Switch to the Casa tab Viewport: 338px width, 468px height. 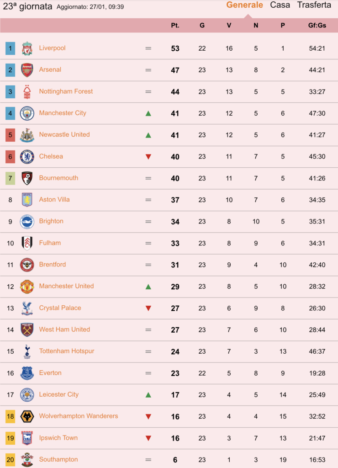[280, 5]
